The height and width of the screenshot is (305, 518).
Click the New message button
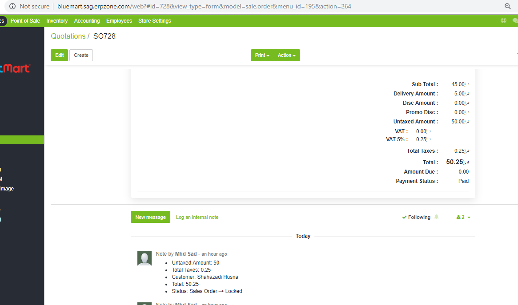(x=150, y=217)
